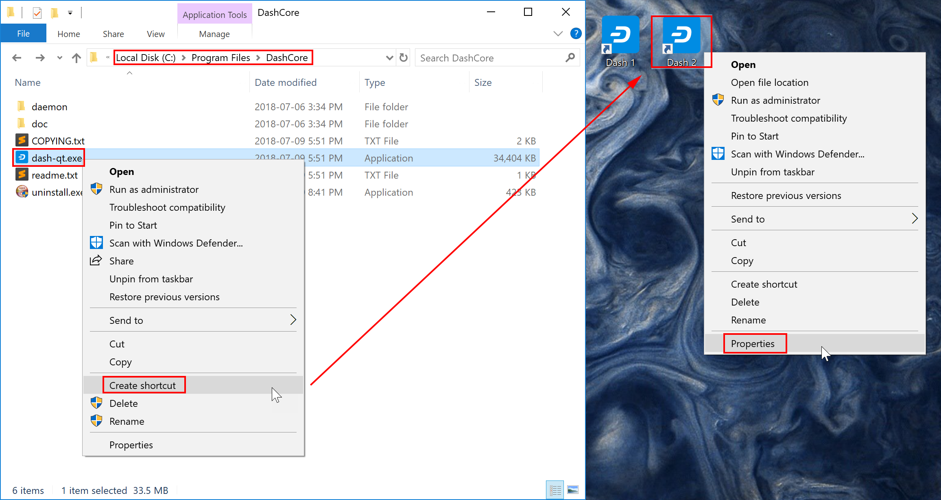The width and height of the screenshot is (941, 500).
Task: Click the blue help question mark icon
Action: (x=576, y=34)
